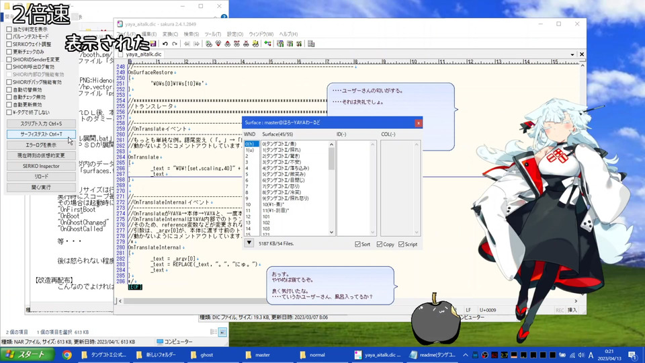Open the notification center icon

pos(632,355)
